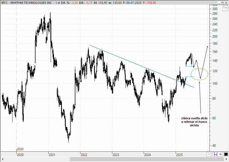
Task: Click the price axis label reading exactly 60
Action: 214,118
